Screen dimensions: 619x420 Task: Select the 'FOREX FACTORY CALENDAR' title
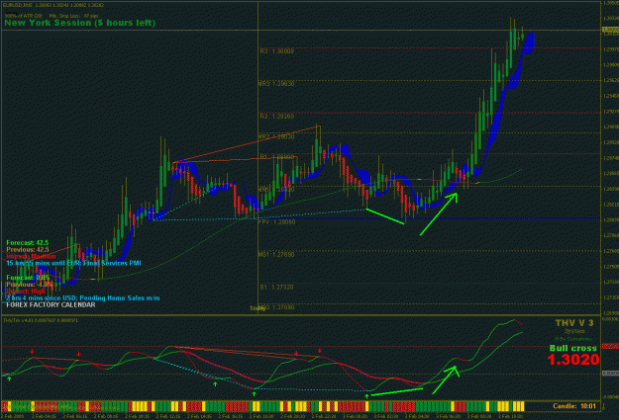tap(51, 305)
